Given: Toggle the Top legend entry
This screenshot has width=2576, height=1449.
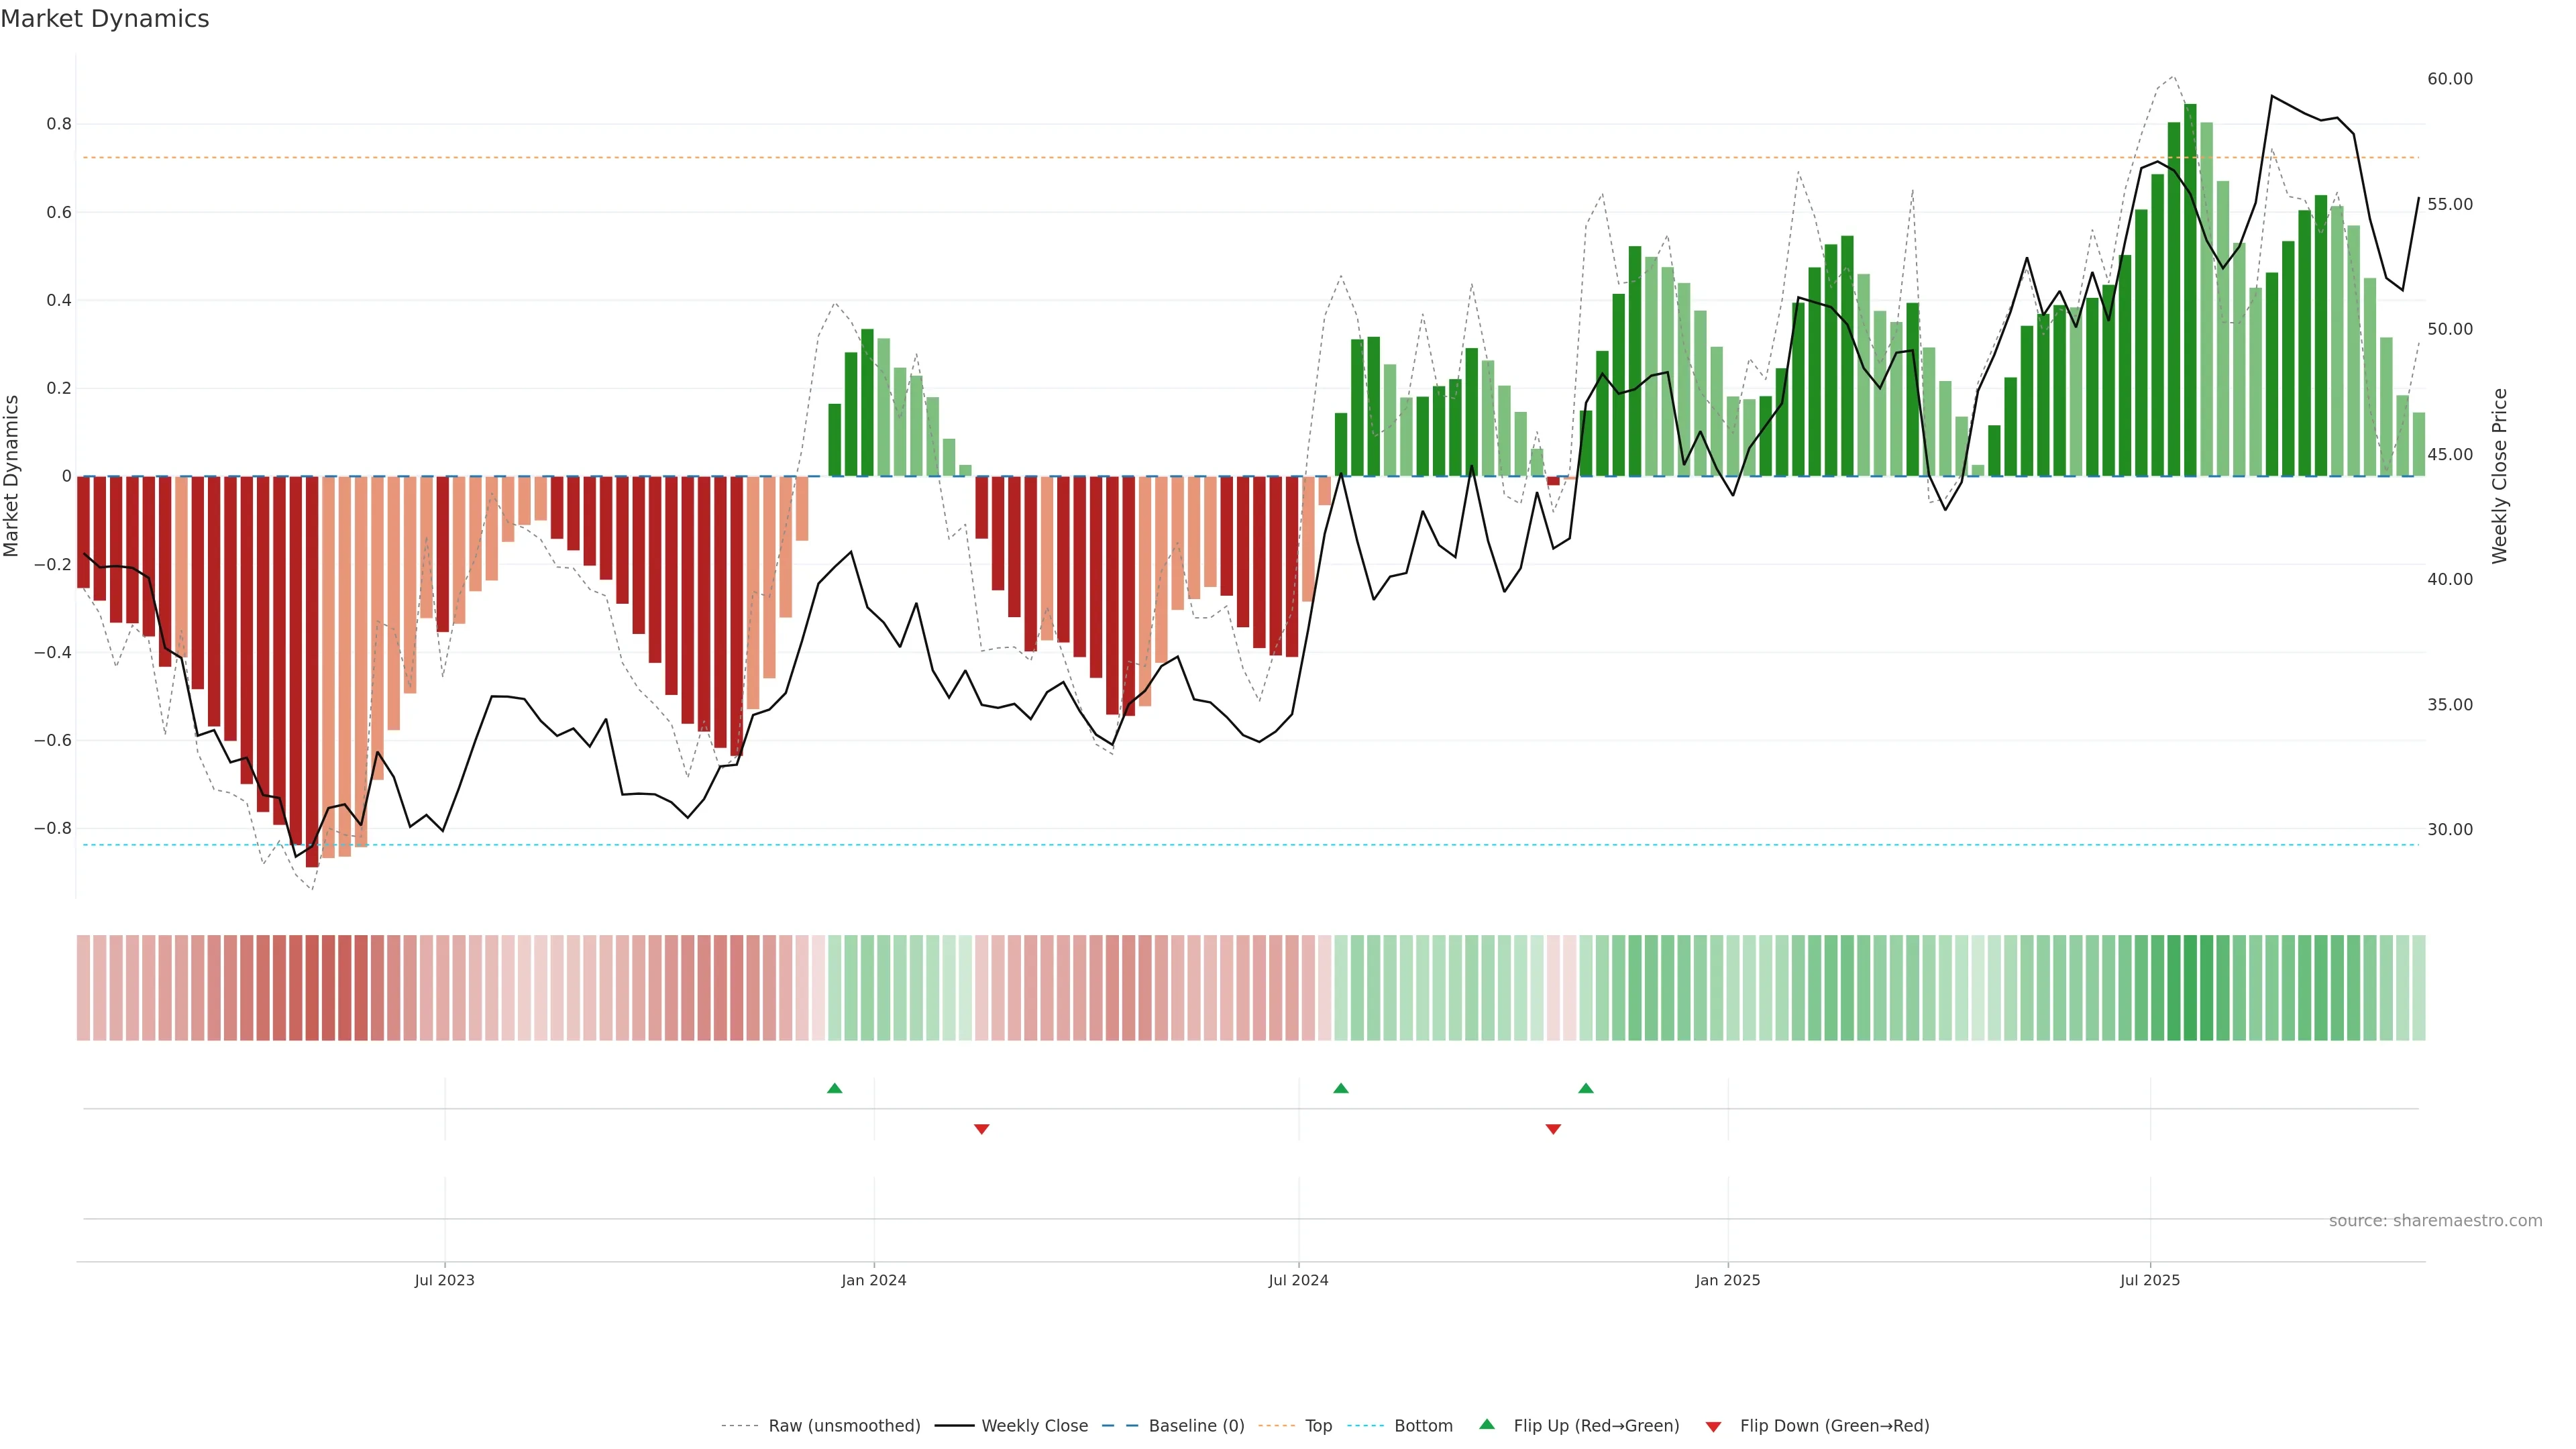Looking at the screenshot, I should (1317, 1426).
